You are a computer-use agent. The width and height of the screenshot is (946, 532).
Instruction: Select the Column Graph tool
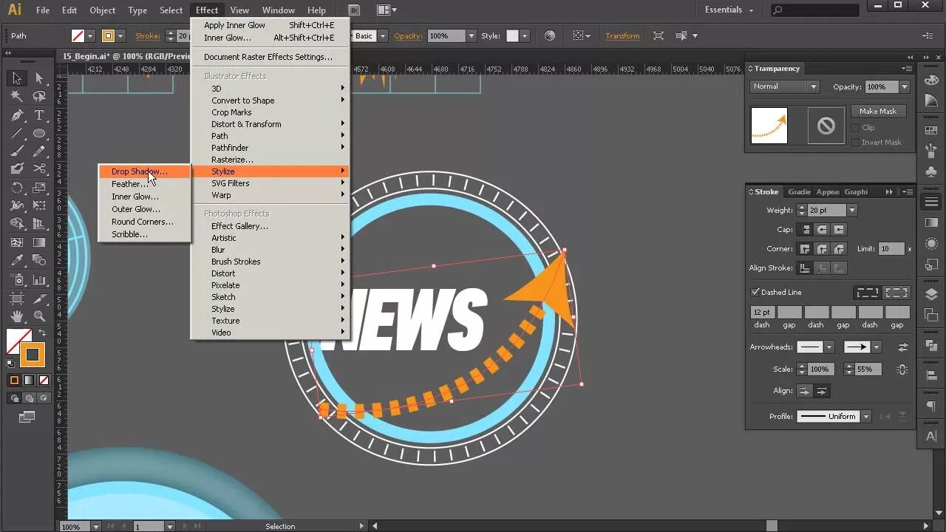[39, 280]
